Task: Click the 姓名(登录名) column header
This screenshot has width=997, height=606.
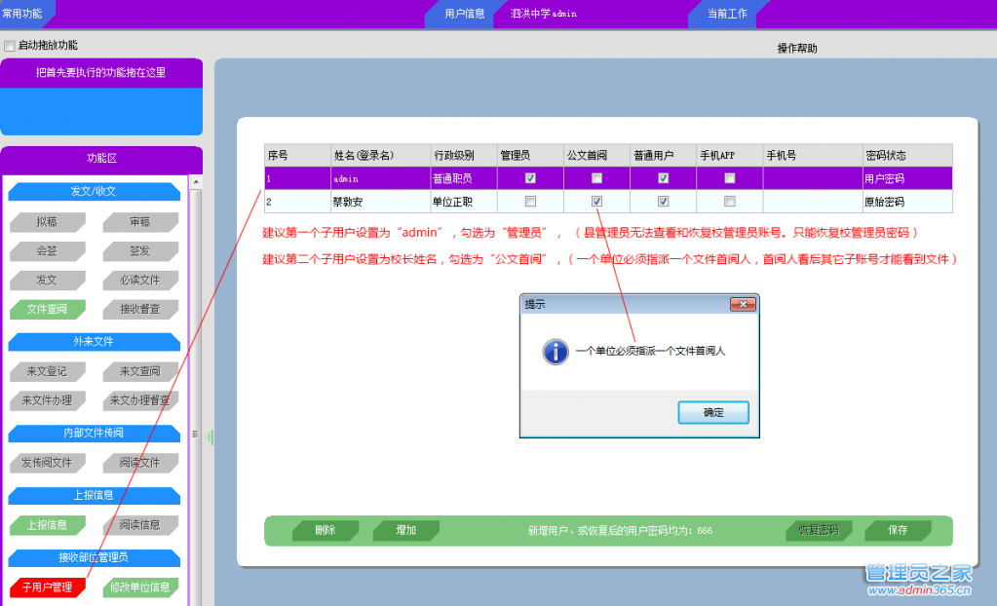Action: tap(379, 155)
